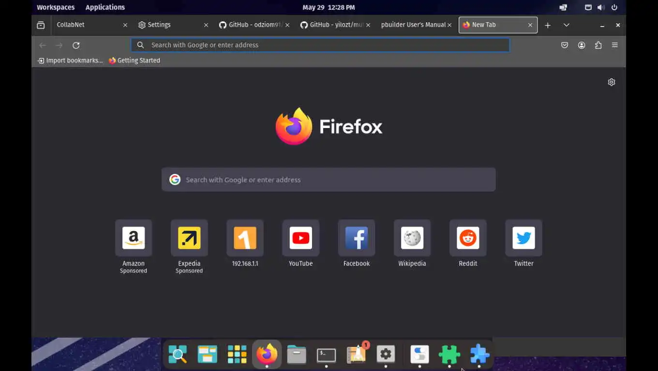
Task: Open the Pop!_Shop rocket icon with the notification badge
Action: tap(357, 354)
